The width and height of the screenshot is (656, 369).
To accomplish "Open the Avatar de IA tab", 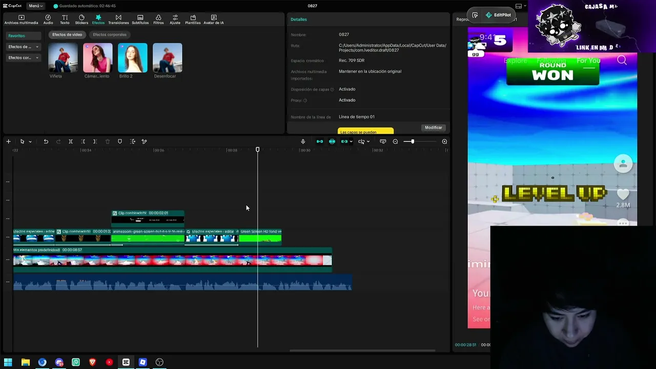I will pyautogui.click(x=214, y=19).
